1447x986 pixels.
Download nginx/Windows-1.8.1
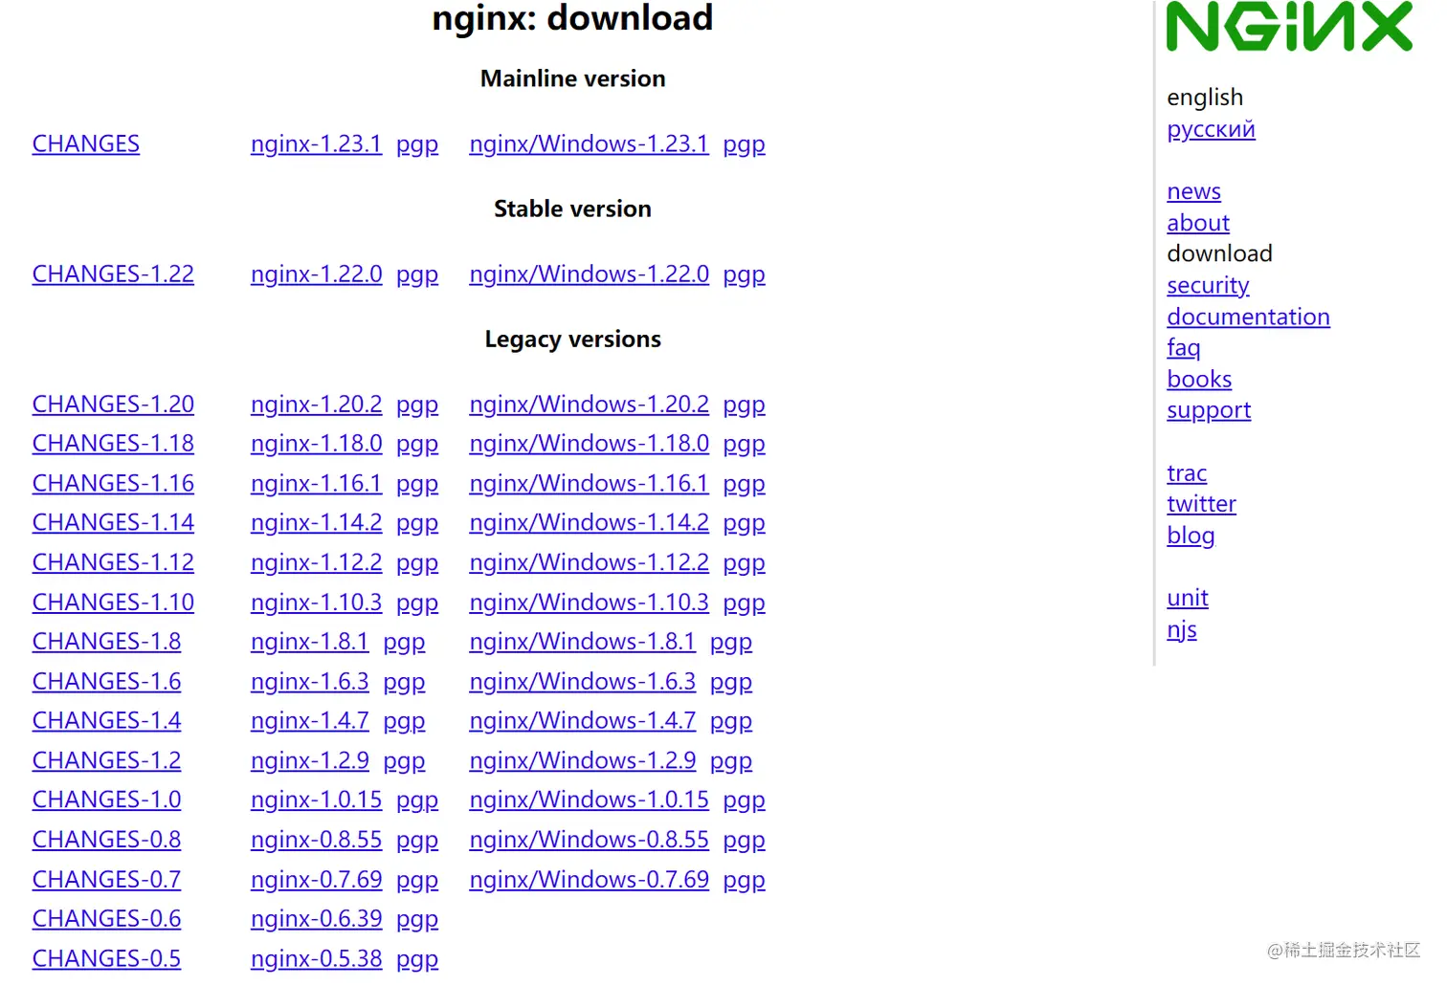[582, 642]
